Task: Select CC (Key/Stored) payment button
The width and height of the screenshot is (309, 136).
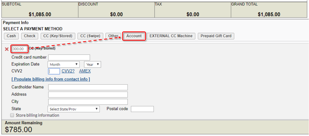Action: pos(58,36)
